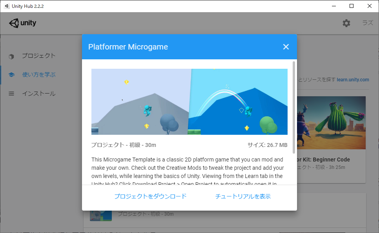Click Unity Hub icon in title bar
Image resolution: width=379 pixels, height=233 pixels.
pyautogui.click(x=7, y=6)
